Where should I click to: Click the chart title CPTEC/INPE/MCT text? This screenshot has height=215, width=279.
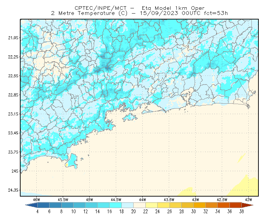pyautogui.click(x=100, y=8)
